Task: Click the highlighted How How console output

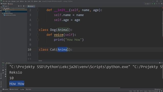Action: pos(17,84)
